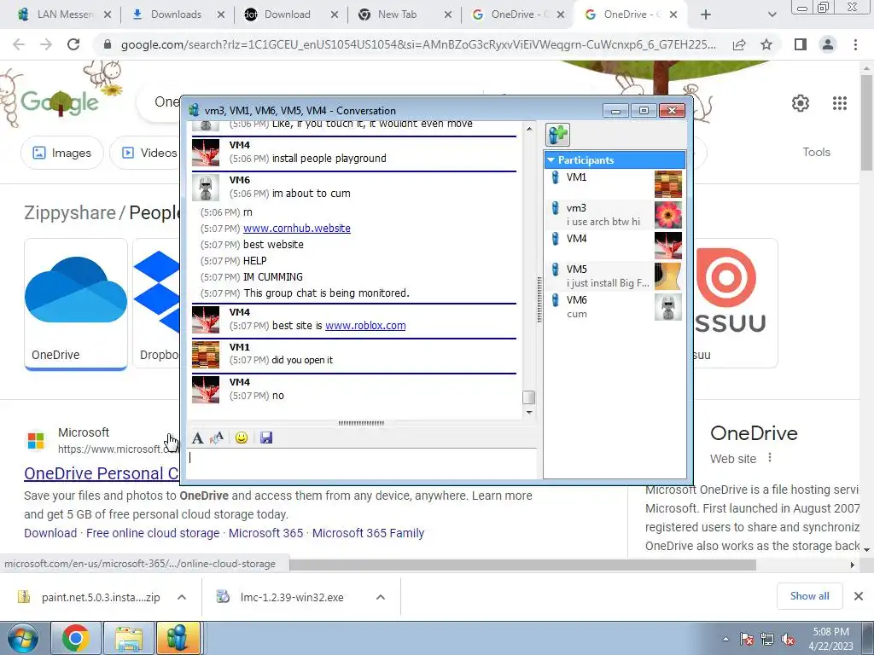This screenshot has height=655, width=874.
Task: Open the OneDrive Personal Cloud result link
Action: point(101,473)
